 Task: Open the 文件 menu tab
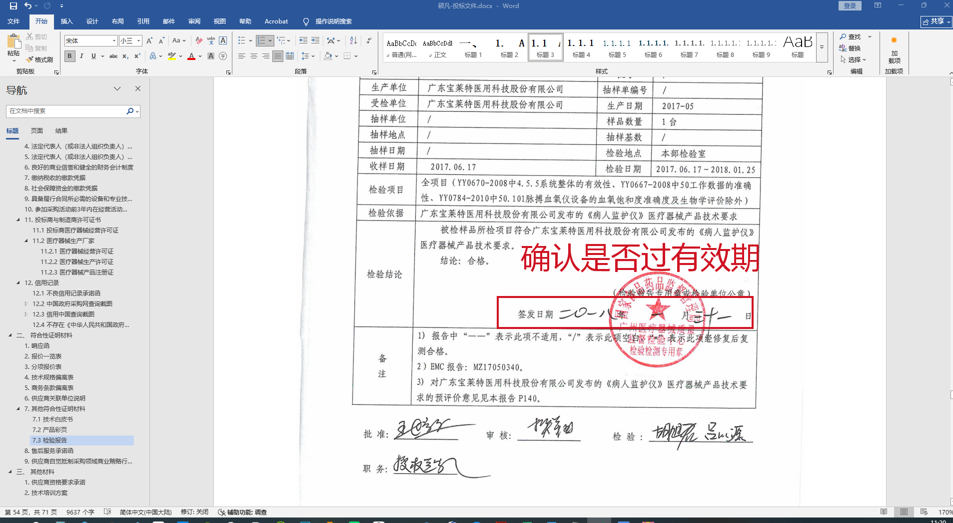tap(13, 21)
